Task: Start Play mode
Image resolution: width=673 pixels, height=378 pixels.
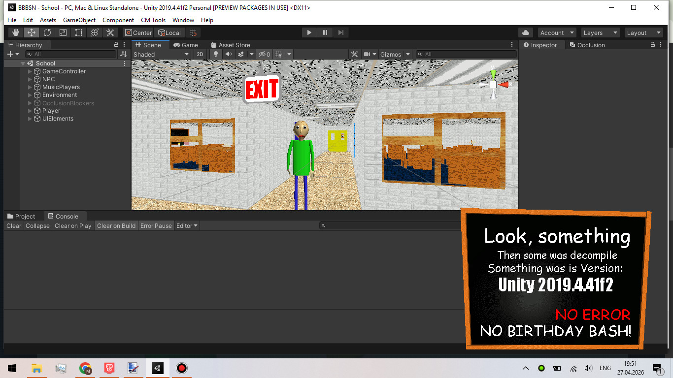Action: [309, 32]
